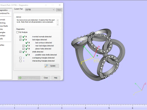The image size is (147, 110).
Task: Click the green check next to possible noise shells
Action: [x=27, y=55]
